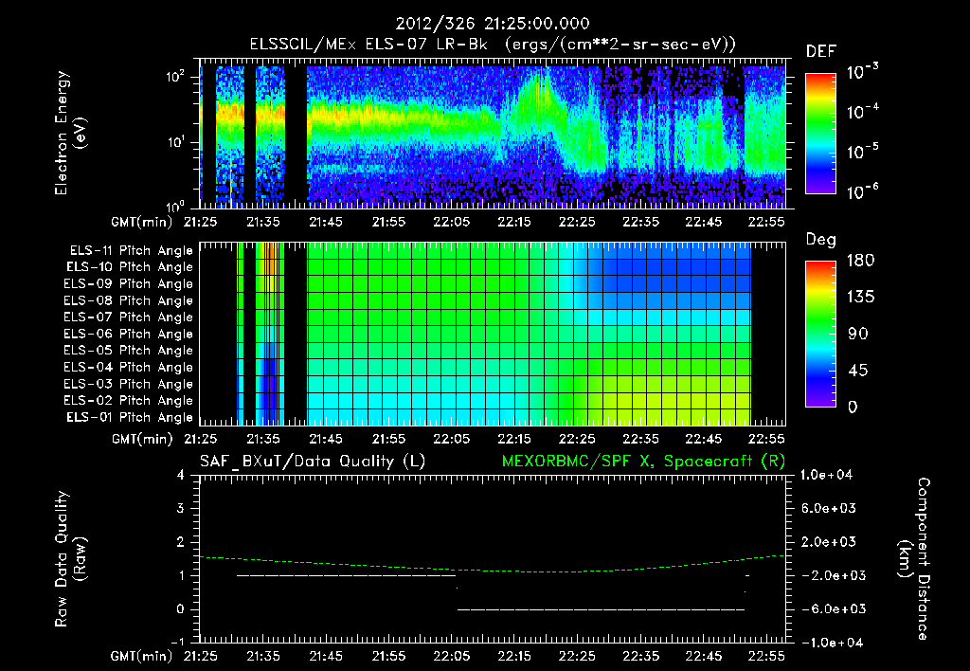
Task: Click the 45 label on Deg scale
Action: [x=858, y=371]
